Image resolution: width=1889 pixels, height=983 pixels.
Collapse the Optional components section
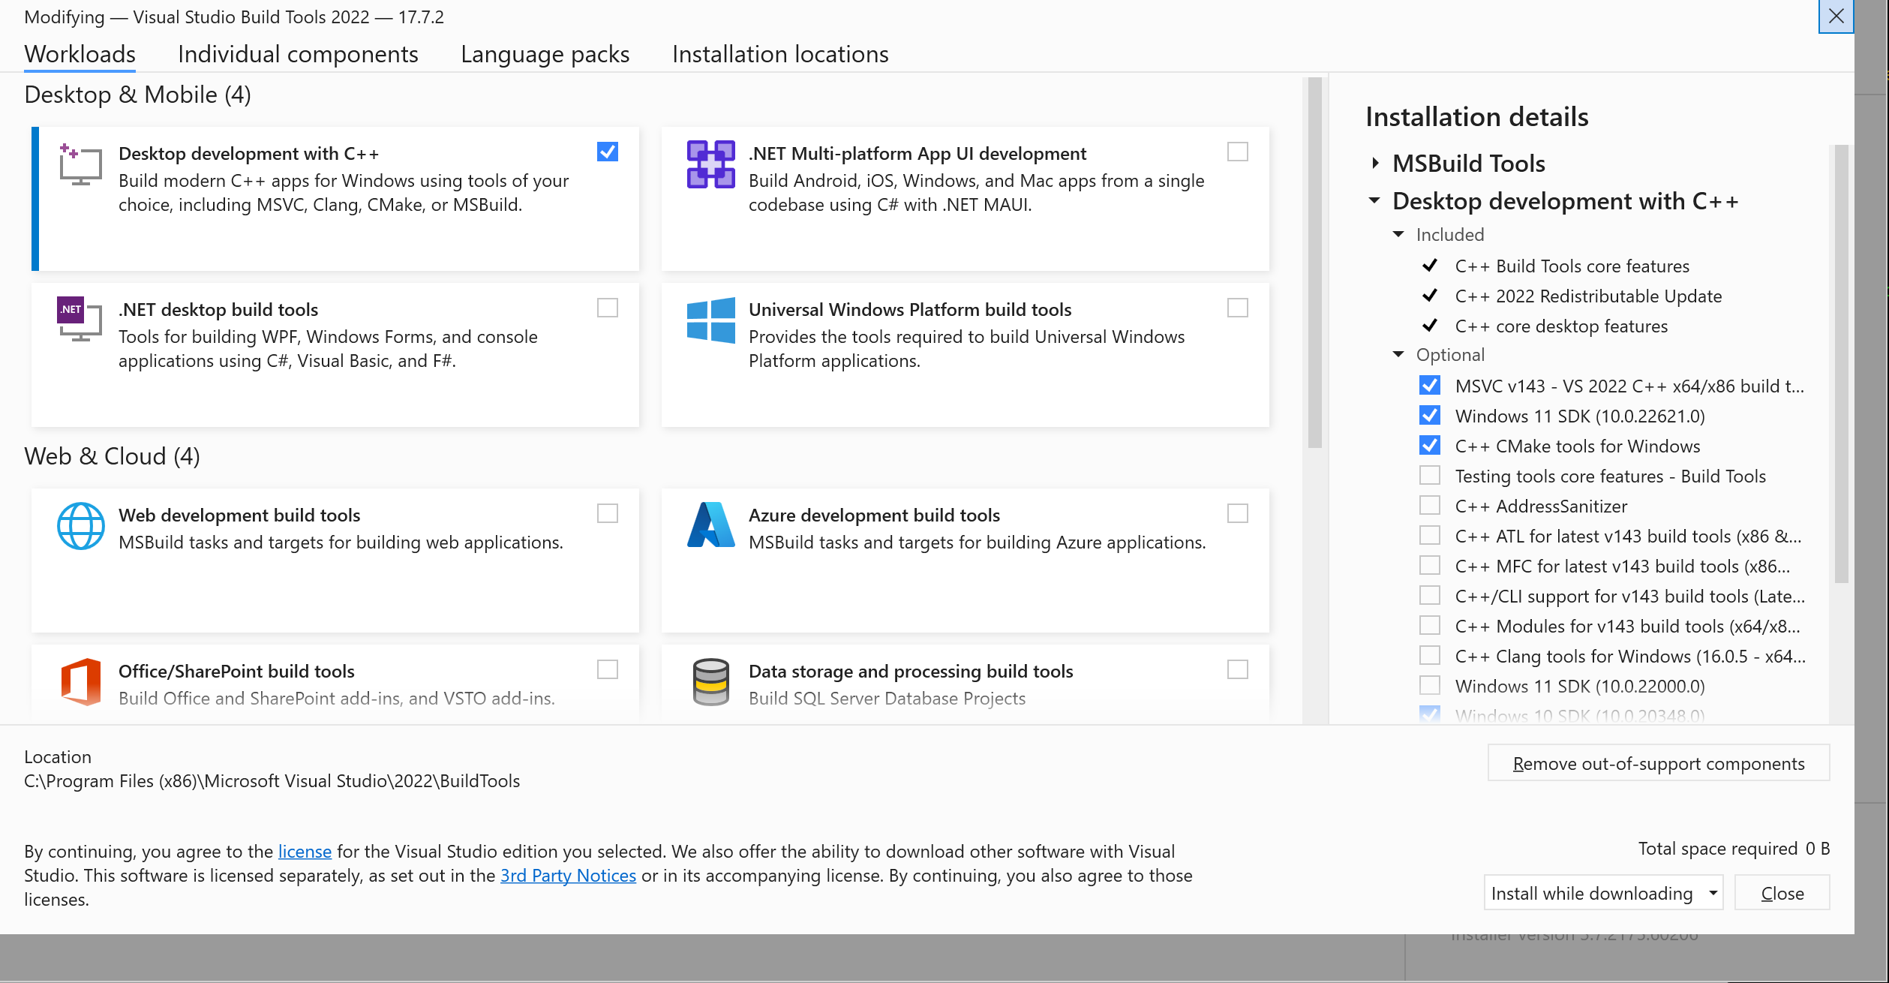point(1398,354)
